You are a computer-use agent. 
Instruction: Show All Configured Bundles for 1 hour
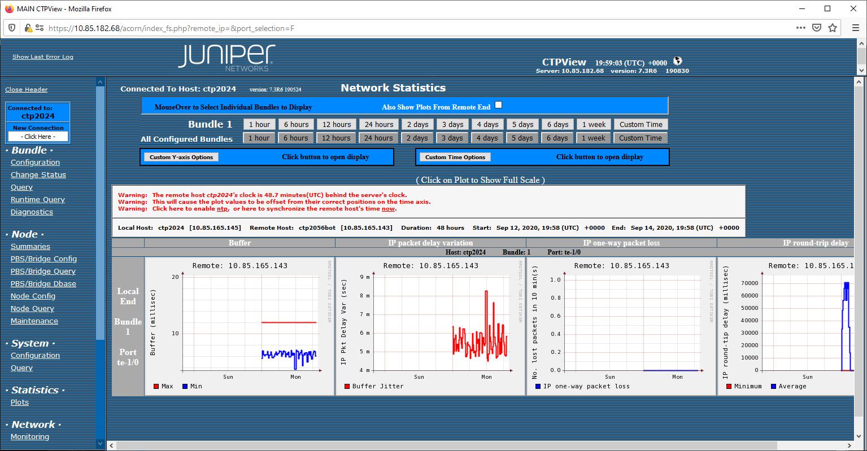tap(259, 138)
